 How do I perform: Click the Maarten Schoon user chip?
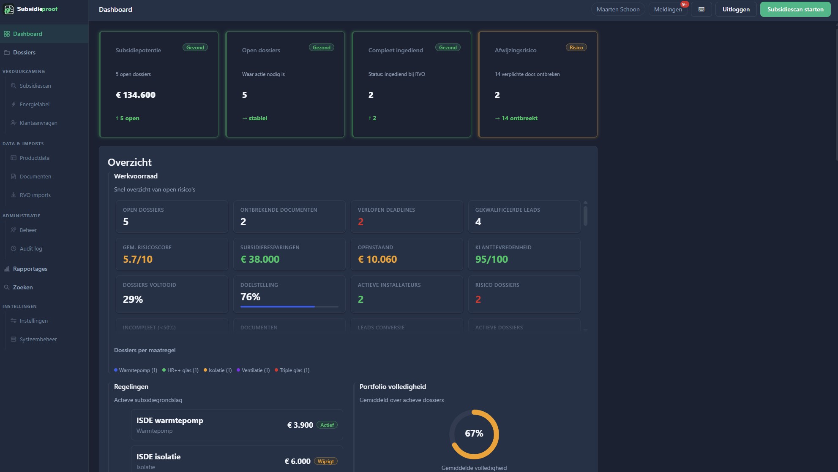618,9
